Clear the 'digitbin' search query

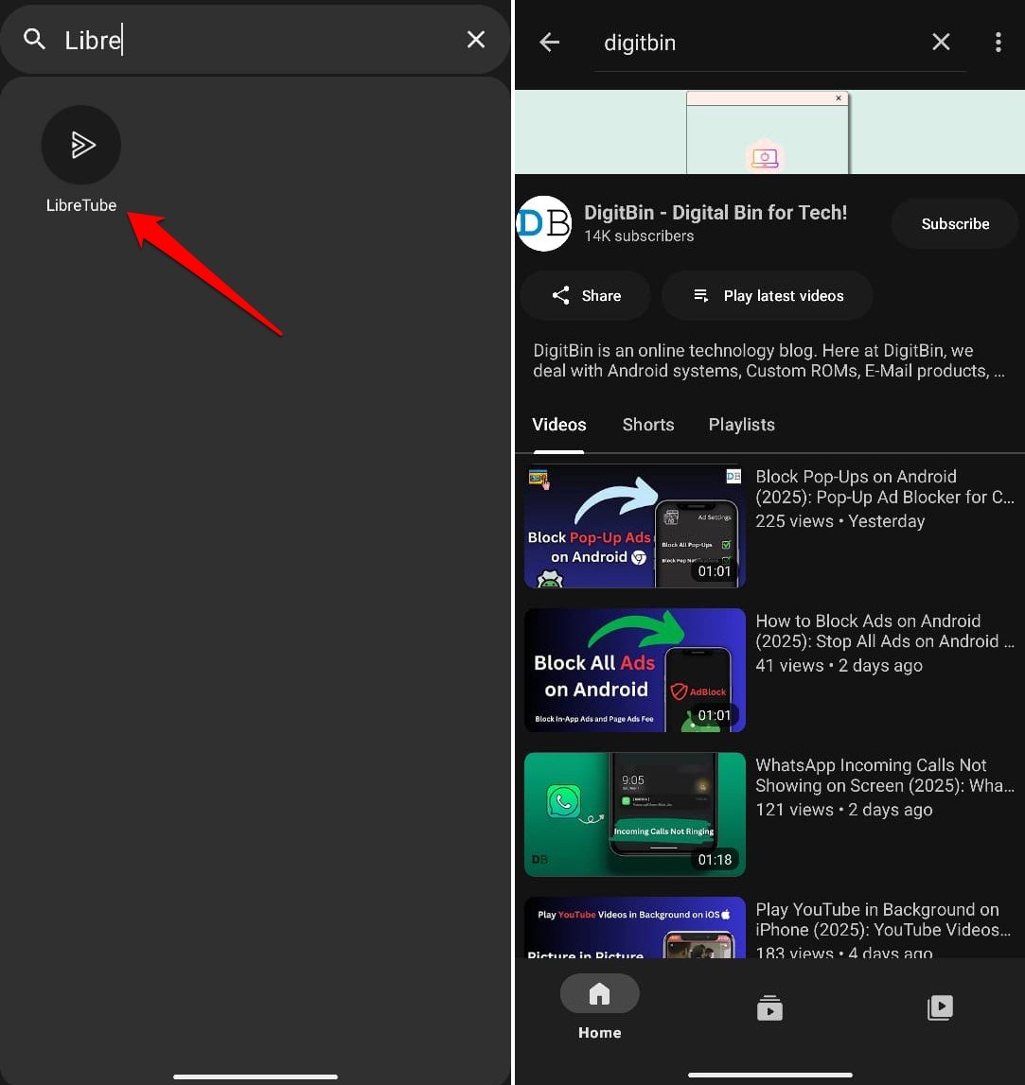[941, 43]
